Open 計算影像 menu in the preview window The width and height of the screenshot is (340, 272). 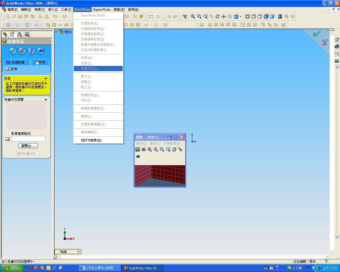[172, 143]
